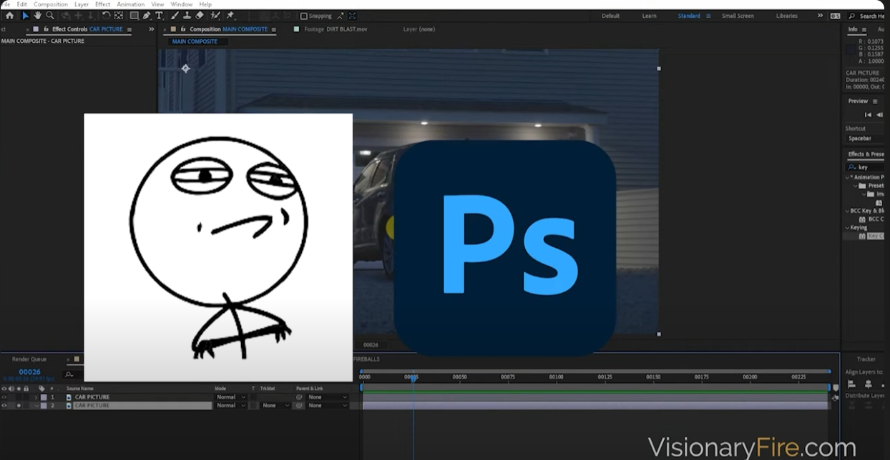The image size is (890, 460).
Task: Select the Pan Behind anchor point tool
Action: pos(119,16)
